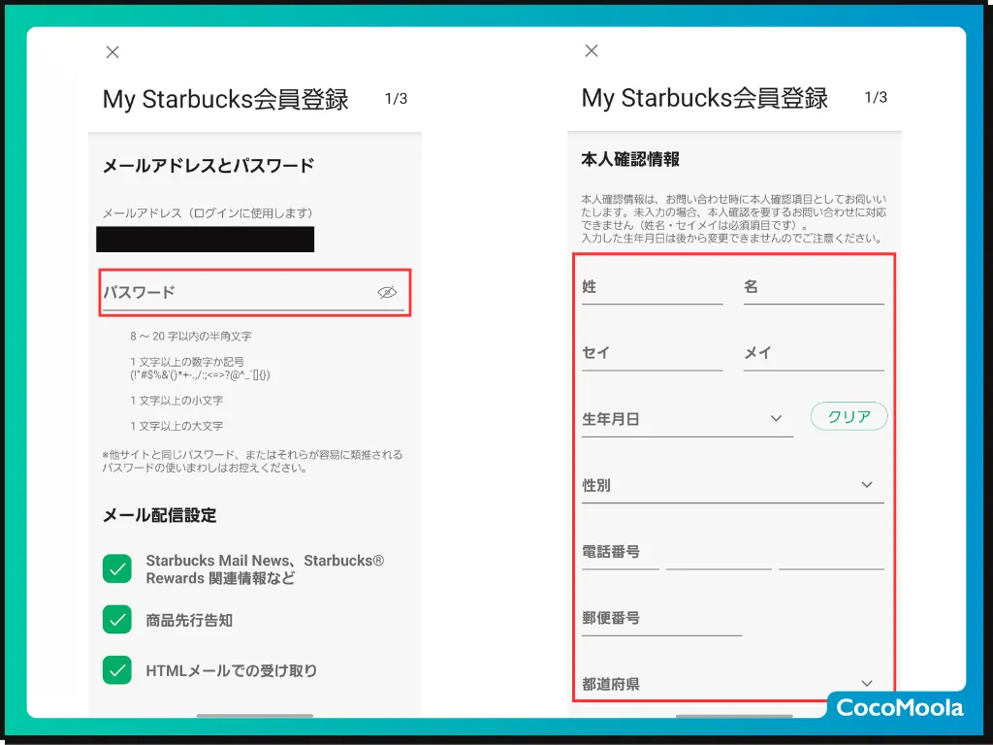This screenshot has height=745, width=993.
Task: Click the 姓 last name field
Action: (653, 287)
